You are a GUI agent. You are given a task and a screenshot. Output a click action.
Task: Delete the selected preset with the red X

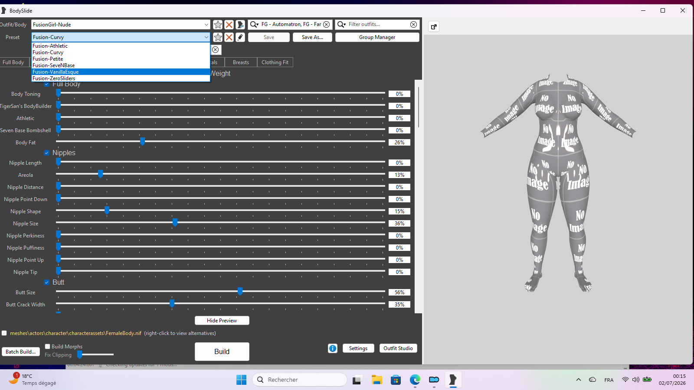(x=229, y=37)
